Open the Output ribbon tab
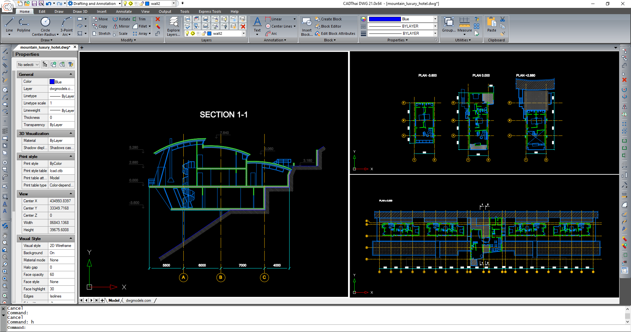 click(165, 11)
